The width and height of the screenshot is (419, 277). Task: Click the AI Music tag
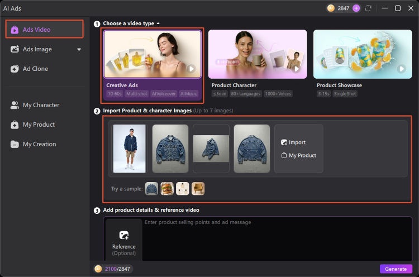pyautogui.click(x=189, y=94)
